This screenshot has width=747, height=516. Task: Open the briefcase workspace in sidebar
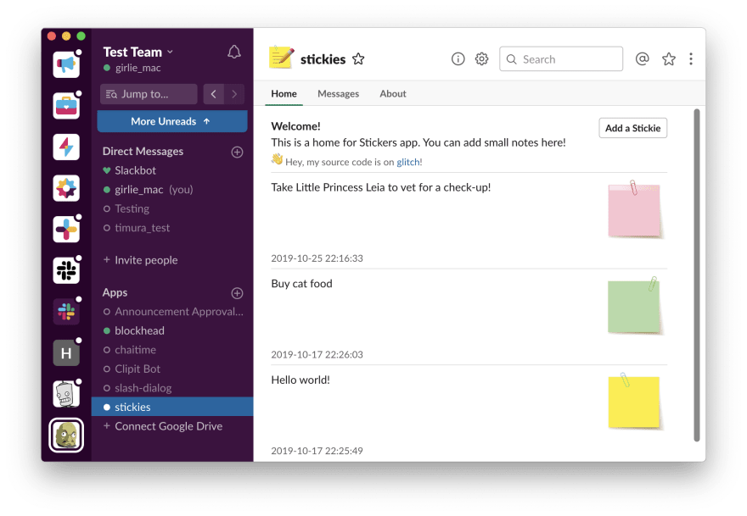pyautogui.click(x=66, y=106)
